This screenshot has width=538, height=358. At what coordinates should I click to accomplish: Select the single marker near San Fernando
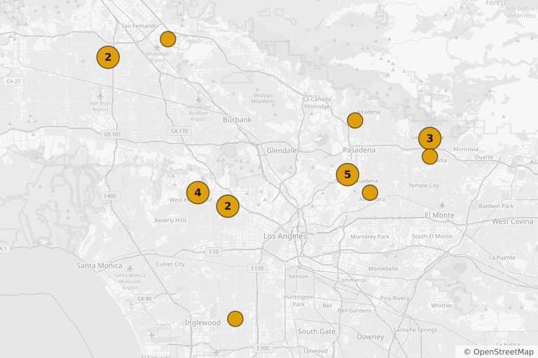pos(168,39)
